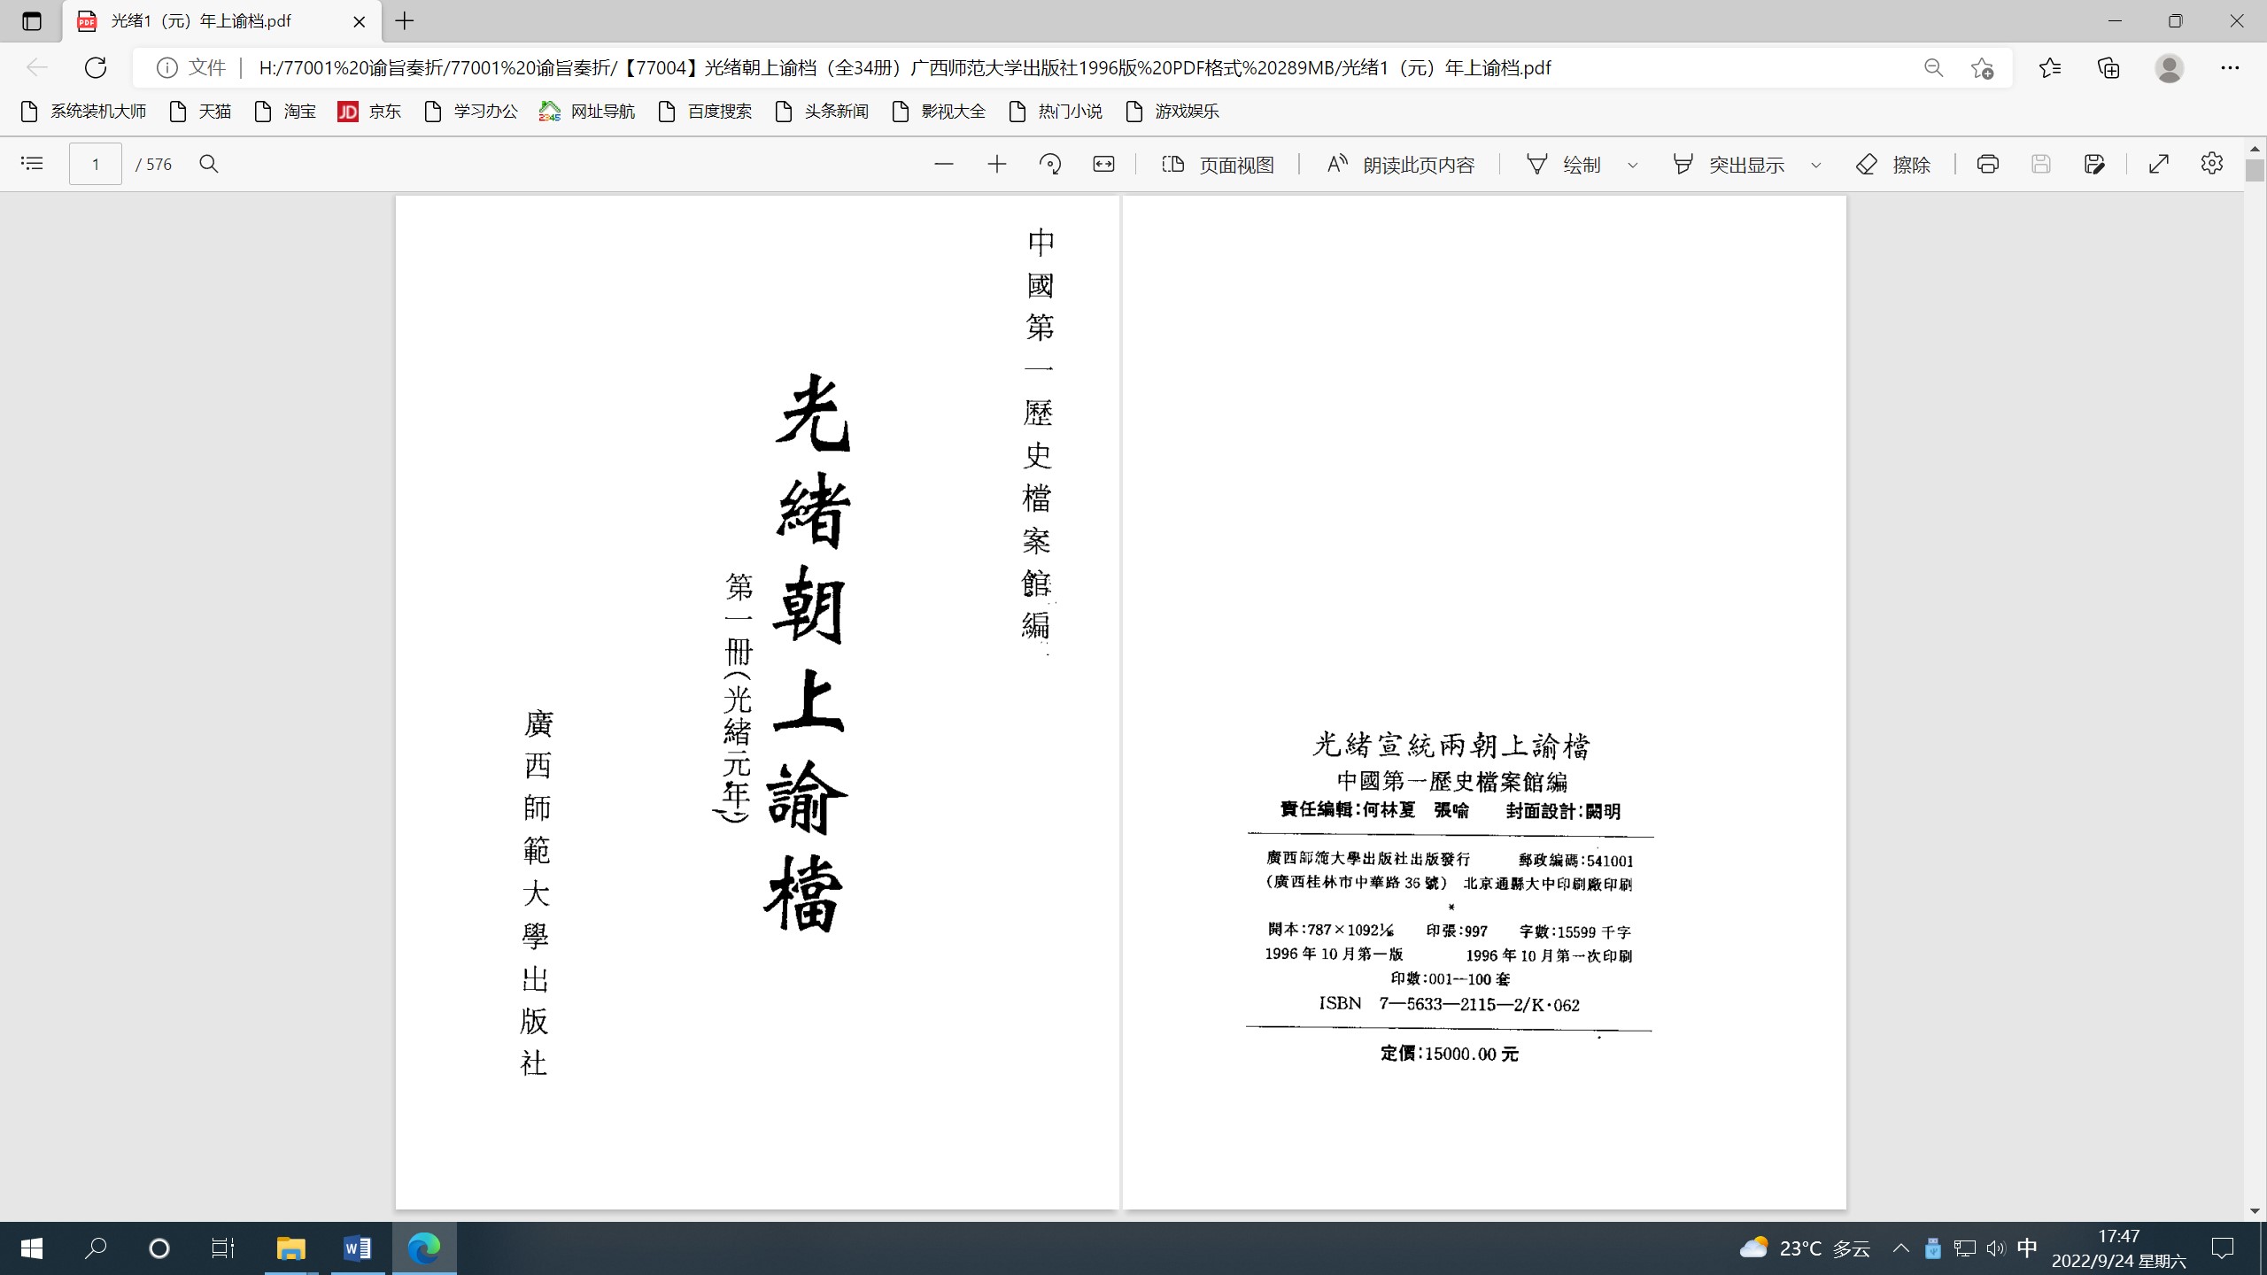Open the favorites list
This screenshot has width=2267, height=1275.
tap(2050, 68)
